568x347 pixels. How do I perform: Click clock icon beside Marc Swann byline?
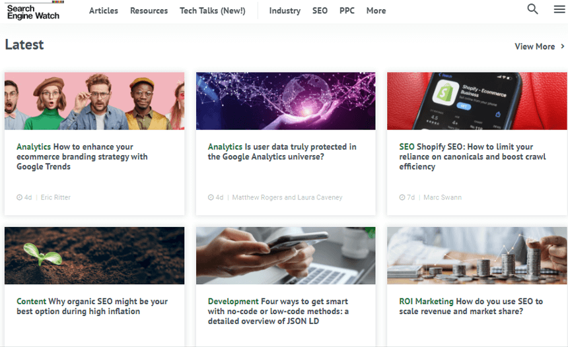tap(402, 197)
